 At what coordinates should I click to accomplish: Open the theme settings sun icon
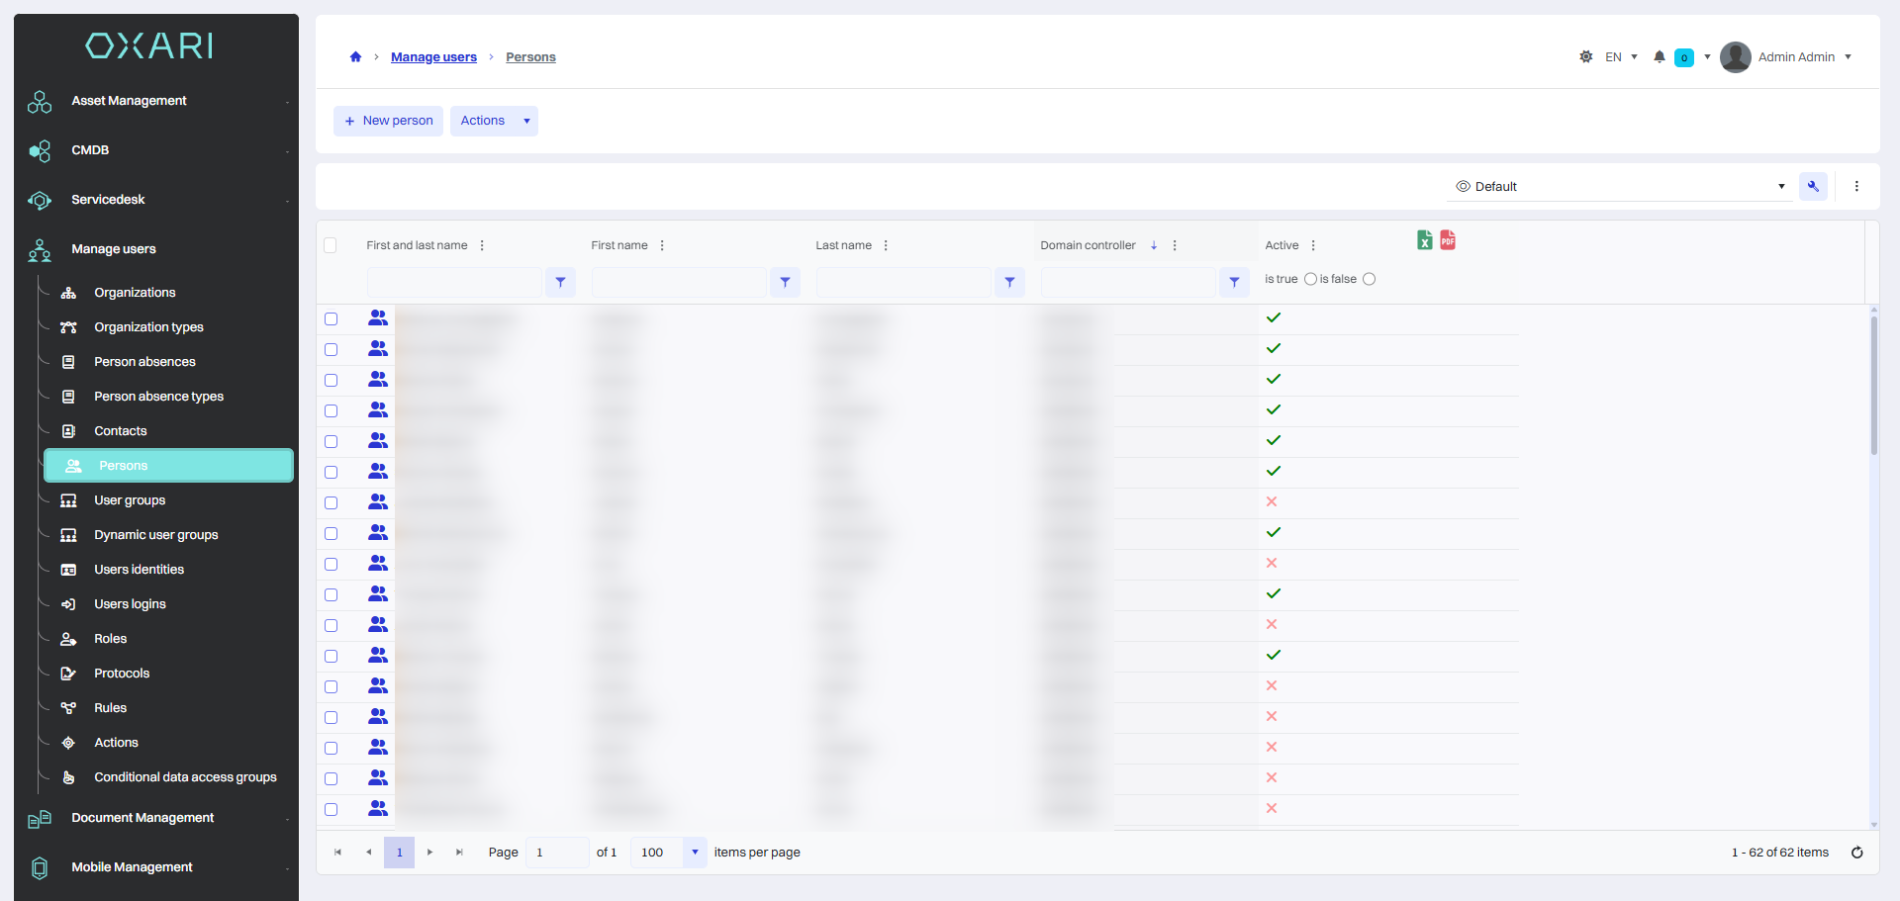1585,56
